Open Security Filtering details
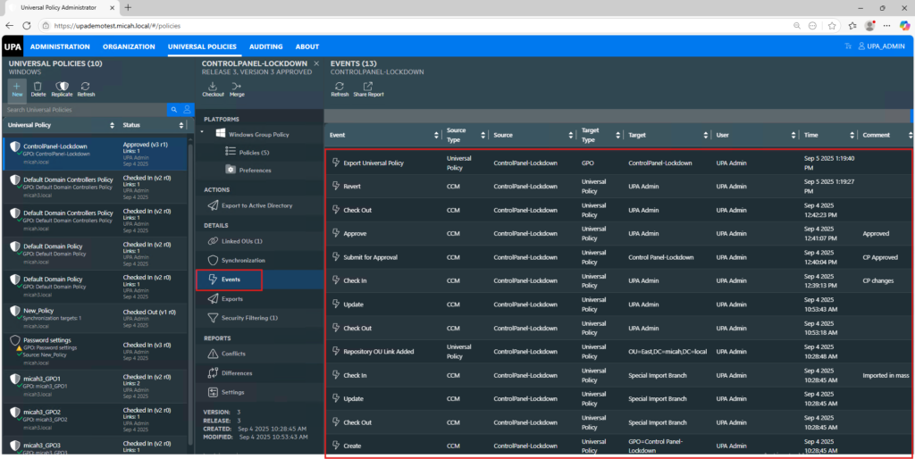The height and width of the screenshot is (459, 915). point(249,318)
